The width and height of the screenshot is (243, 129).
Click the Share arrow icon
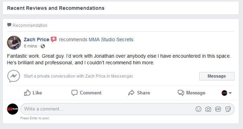131,93
